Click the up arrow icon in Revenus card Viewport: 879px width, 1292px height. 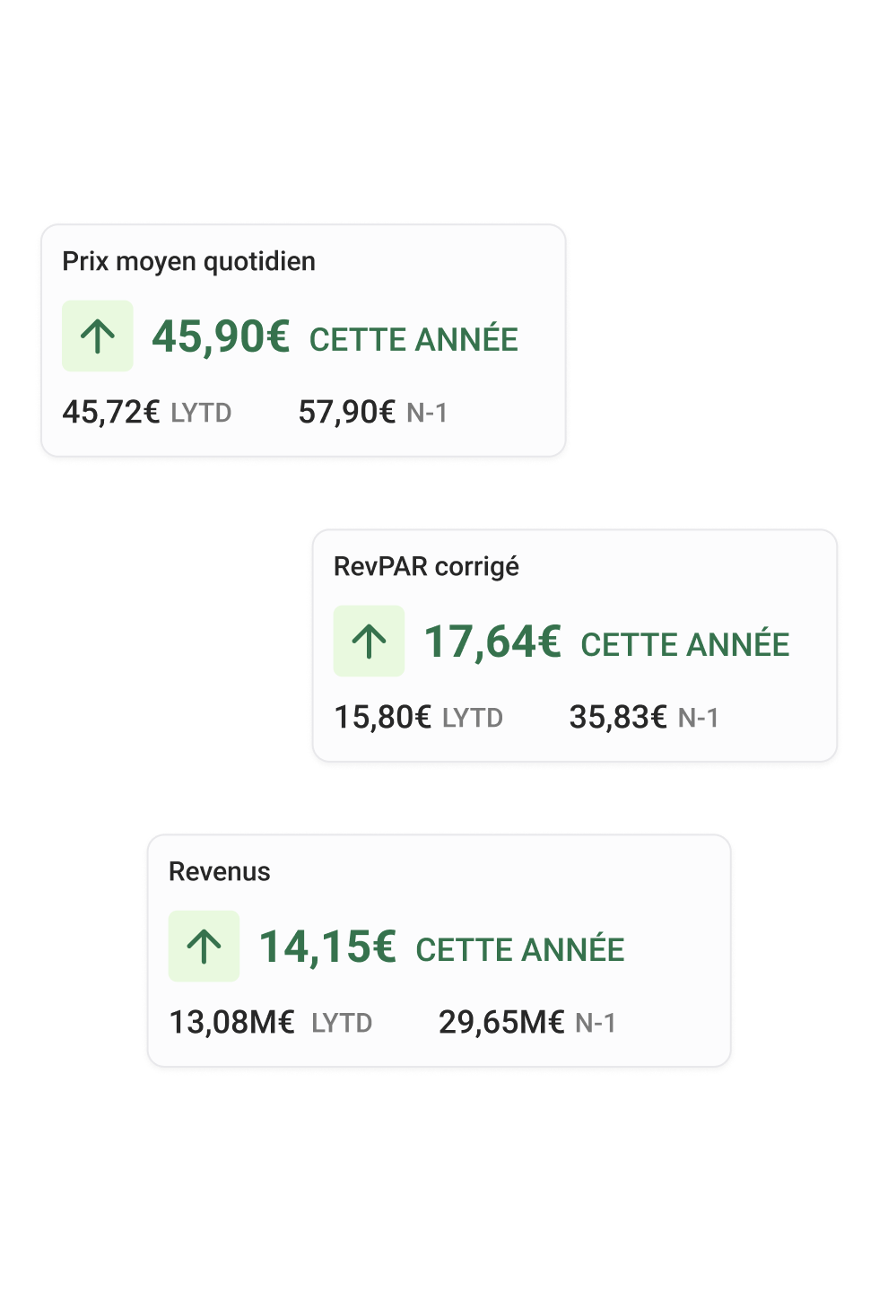click(204, 947)
